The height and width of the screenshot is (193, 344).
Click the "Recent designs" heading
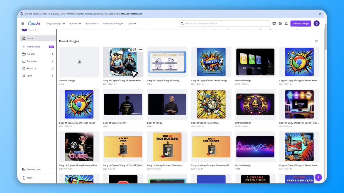(x=69, y=41)
